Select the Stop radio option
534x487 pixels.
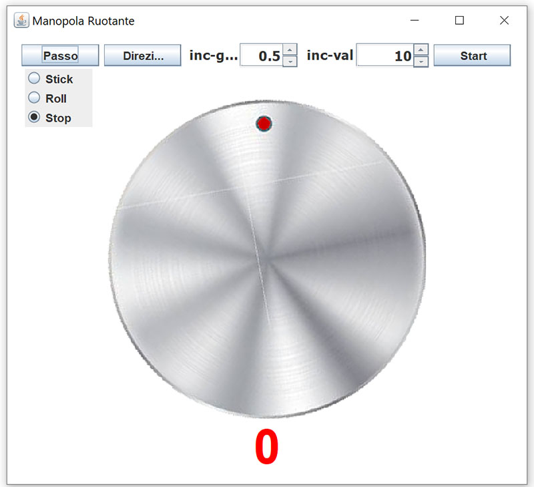49,118
